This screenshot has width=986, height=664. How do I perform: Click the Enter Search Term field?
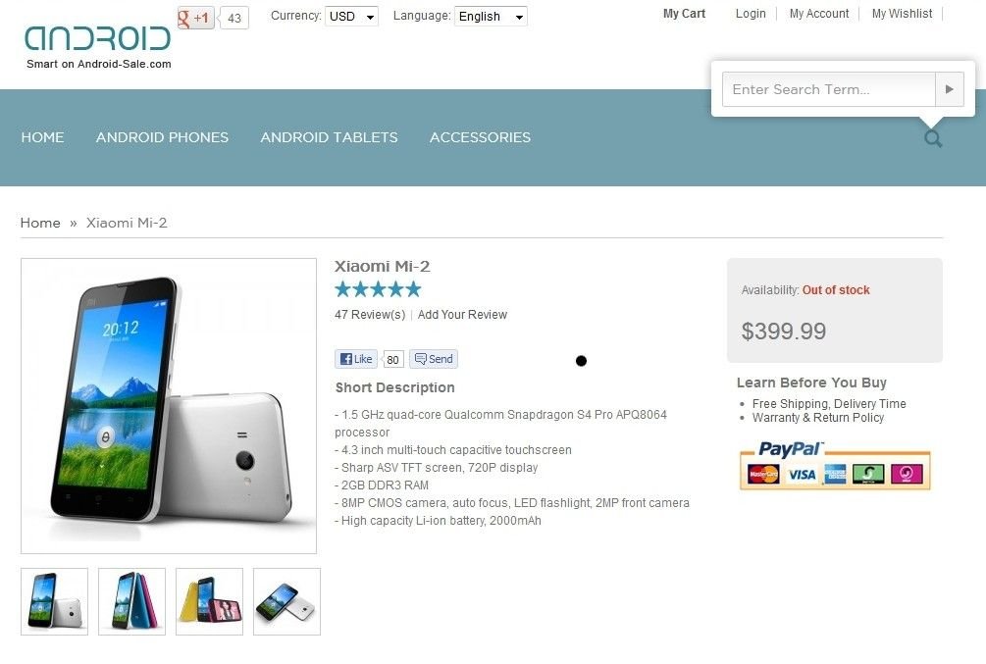point(829,89)
